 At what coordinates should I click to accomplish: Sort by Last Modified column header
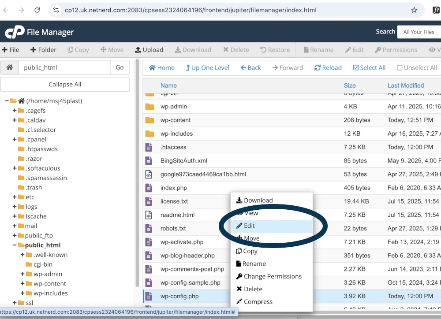tap(406, 85)
